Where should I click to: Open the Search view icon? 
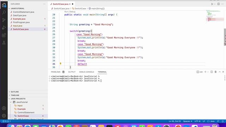[x=4, y=12]
